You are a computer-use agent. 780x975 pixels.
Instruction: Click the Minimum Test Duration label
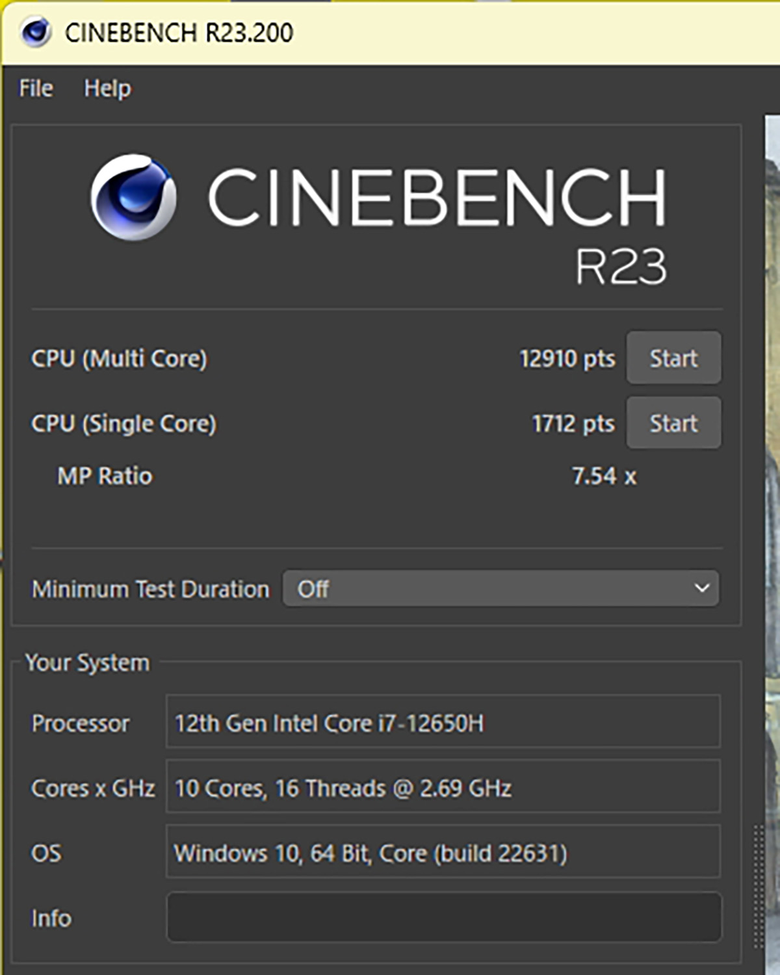point(150,590)
